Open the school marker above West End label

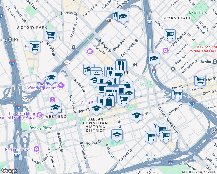[x=55, y=108]
